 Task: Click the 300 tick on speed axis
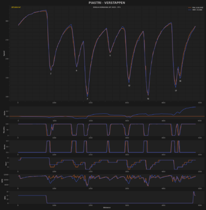7,21
